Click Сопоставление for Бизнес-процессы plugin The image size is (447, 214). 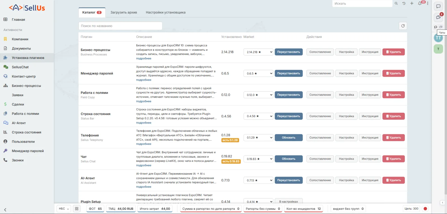pyautogui.click(x=320, y=52)
